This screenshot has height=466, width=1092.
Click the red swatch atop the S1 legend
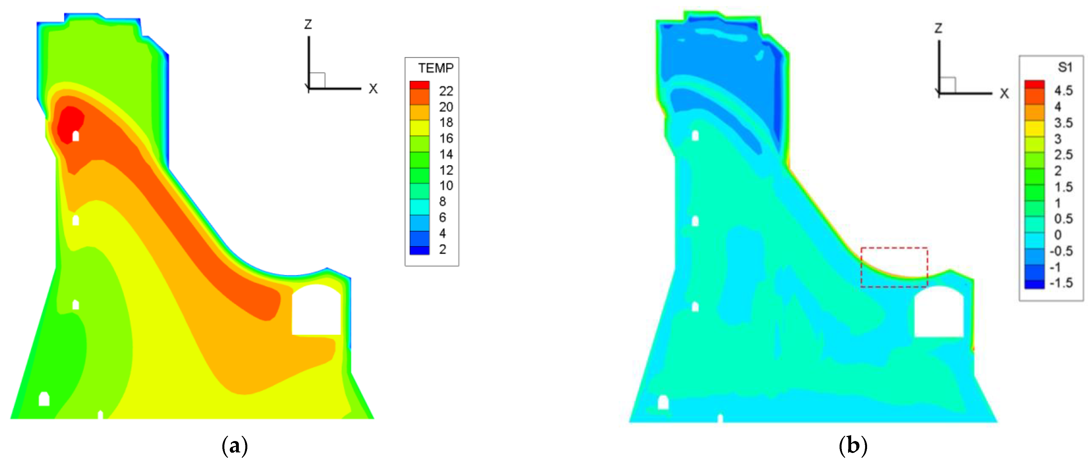1034,84
